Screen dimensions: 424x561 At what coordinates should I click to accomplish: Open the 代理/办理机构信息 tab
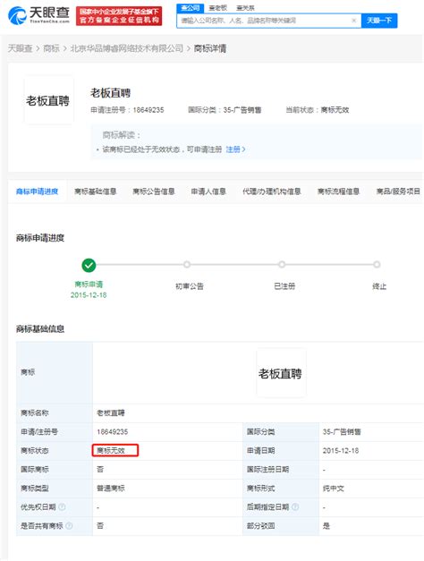(272, 191)
